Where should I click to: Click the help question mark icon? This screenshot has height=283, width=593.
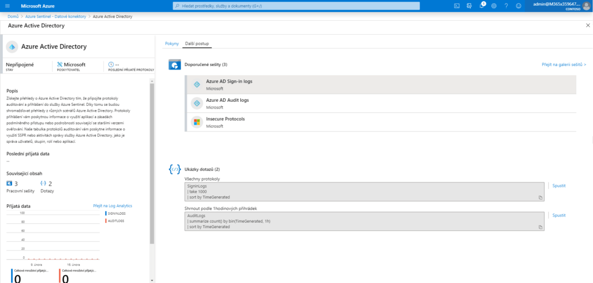click(506, 5)
